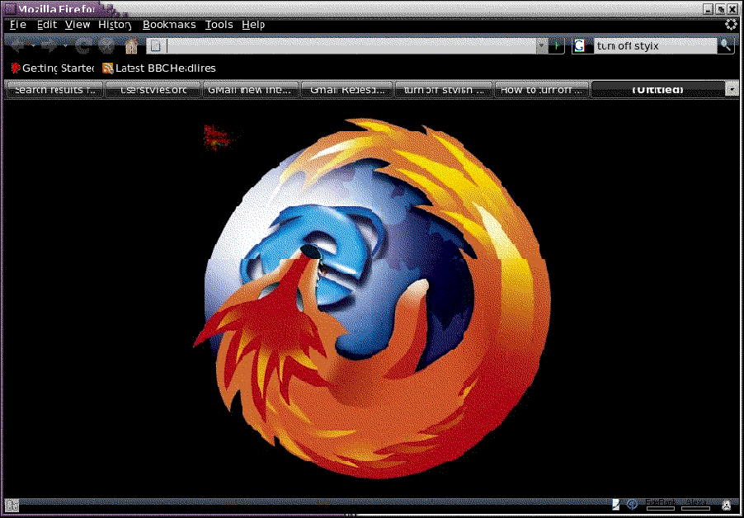Open the address bar history dropdown
Screen dimensions: 744x518
point(541,46)
